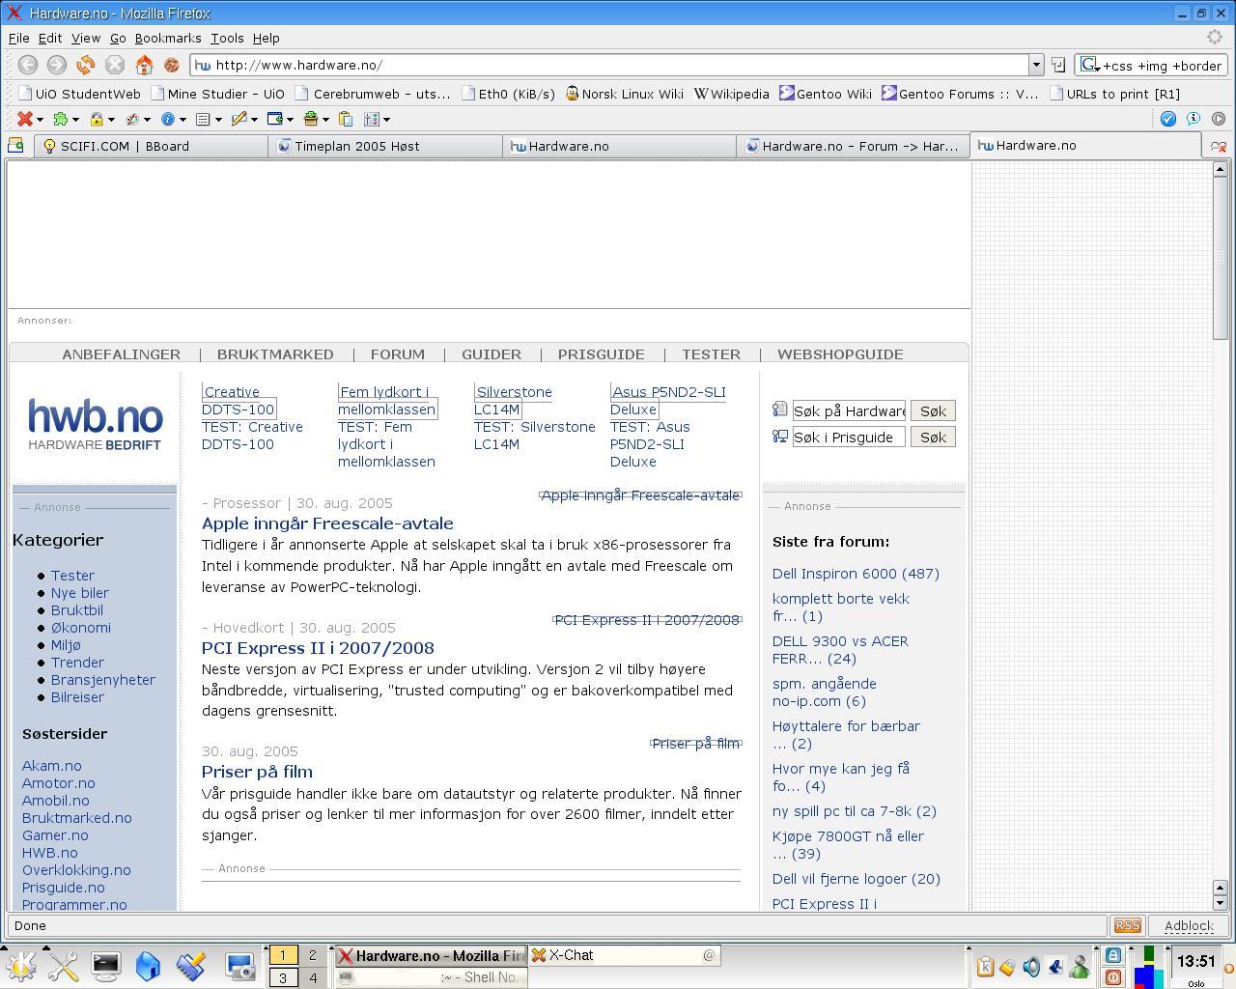Image resolution: width=1236 pixels, height=989 pixels.
Task: Click the Go arrow beside the address bar
Action: click(1058, 65)
